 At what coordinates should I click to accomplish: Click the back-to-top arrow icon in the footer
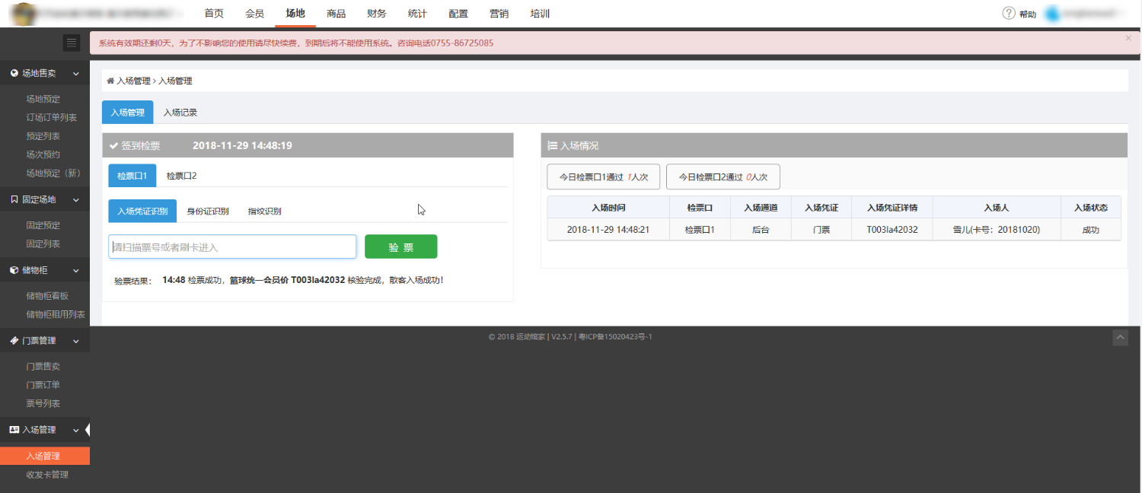click(x=1120, y=338)
